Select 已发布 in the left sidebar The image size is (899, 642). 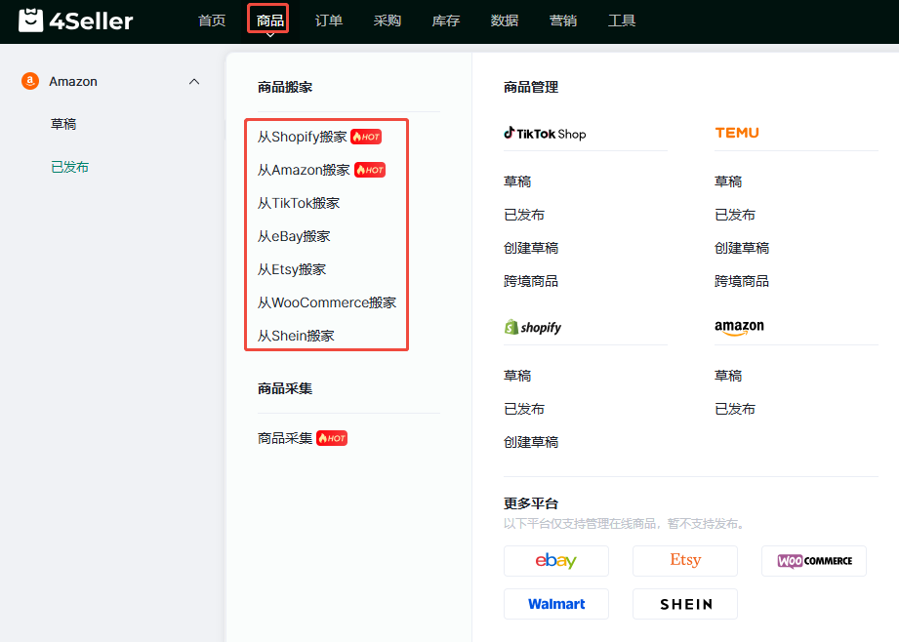coord(69,167)
